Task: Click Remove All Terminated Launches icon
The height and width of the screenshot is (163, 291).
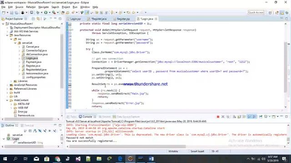Action: tap(228, 117)
